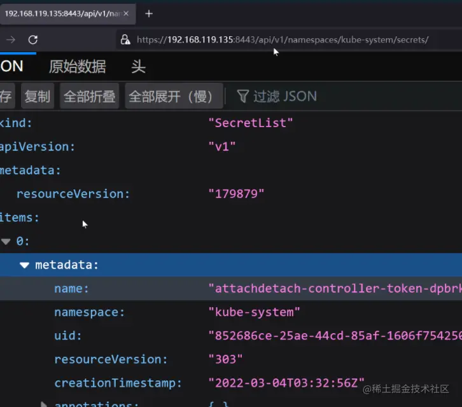Click the 全部展开 (慢) button
Viewport: 462px width, 407px height.
click(x=174, y=96)
